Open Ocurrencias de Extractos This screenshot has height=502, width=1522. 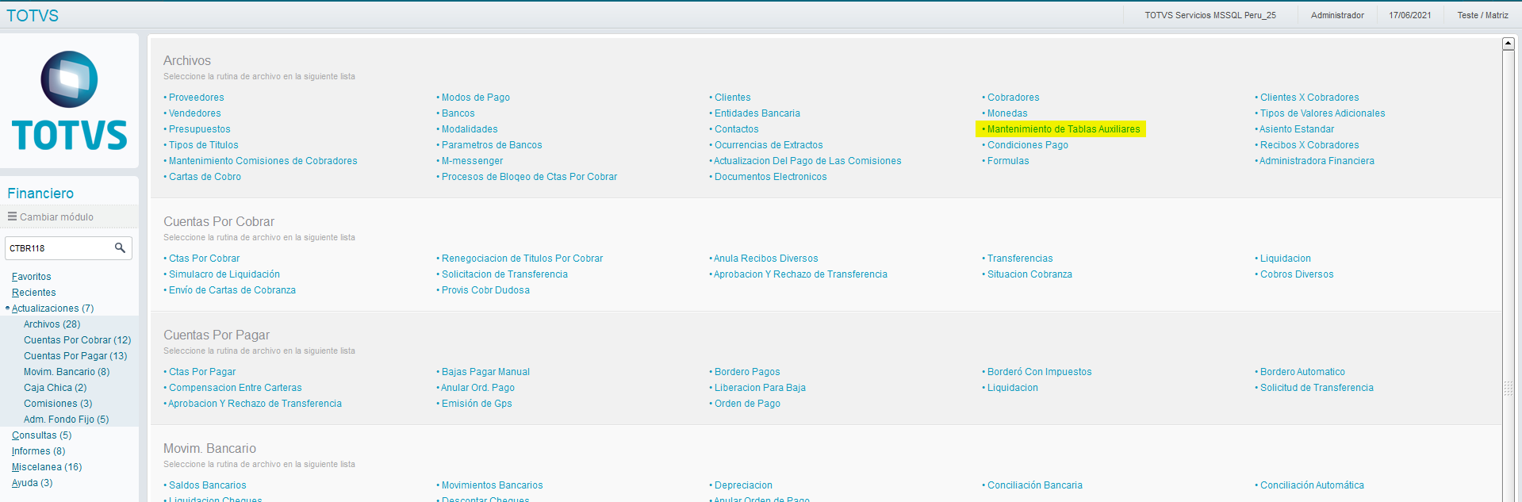[x=769, y=145]
